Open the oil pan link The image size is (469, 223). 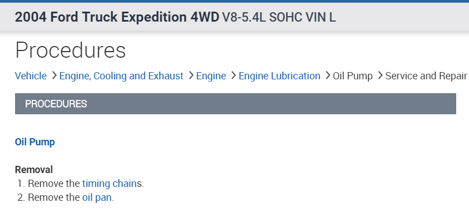coord(96,197)
